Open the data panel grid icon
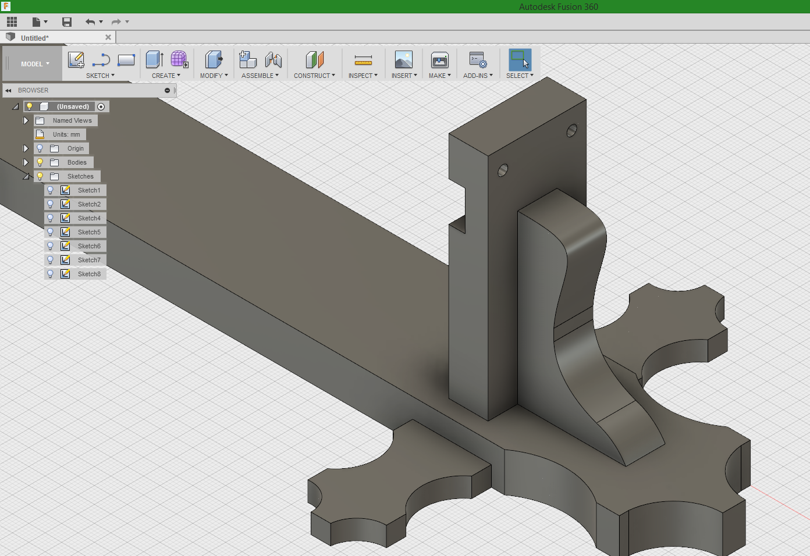This screenshot has height=556, width=810. [x=12, y=22]
